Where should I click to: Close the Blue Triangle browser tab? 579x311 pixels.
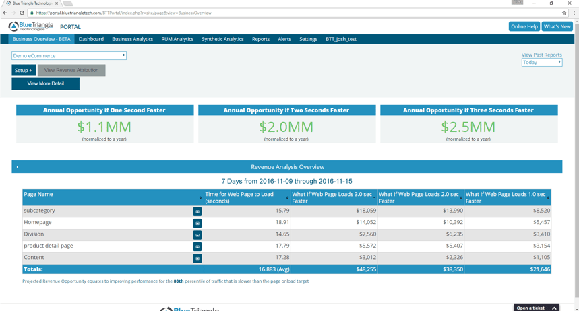57,3
